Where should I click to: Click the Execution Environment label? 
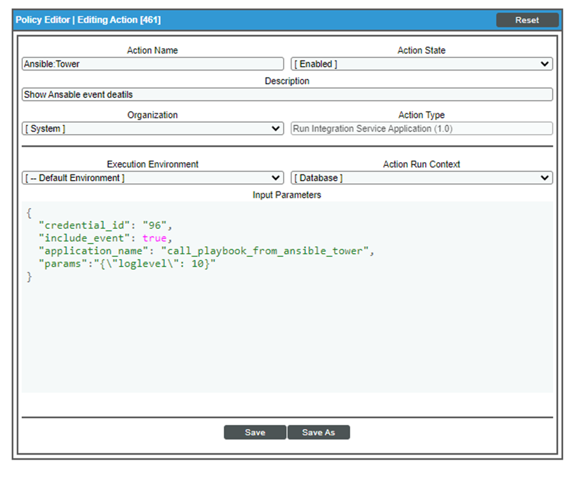click(x=152, y=165)
